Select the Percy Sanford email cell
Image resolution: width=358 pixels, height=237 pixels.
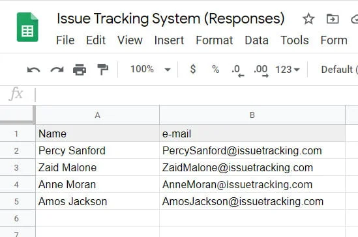(252, 150)
